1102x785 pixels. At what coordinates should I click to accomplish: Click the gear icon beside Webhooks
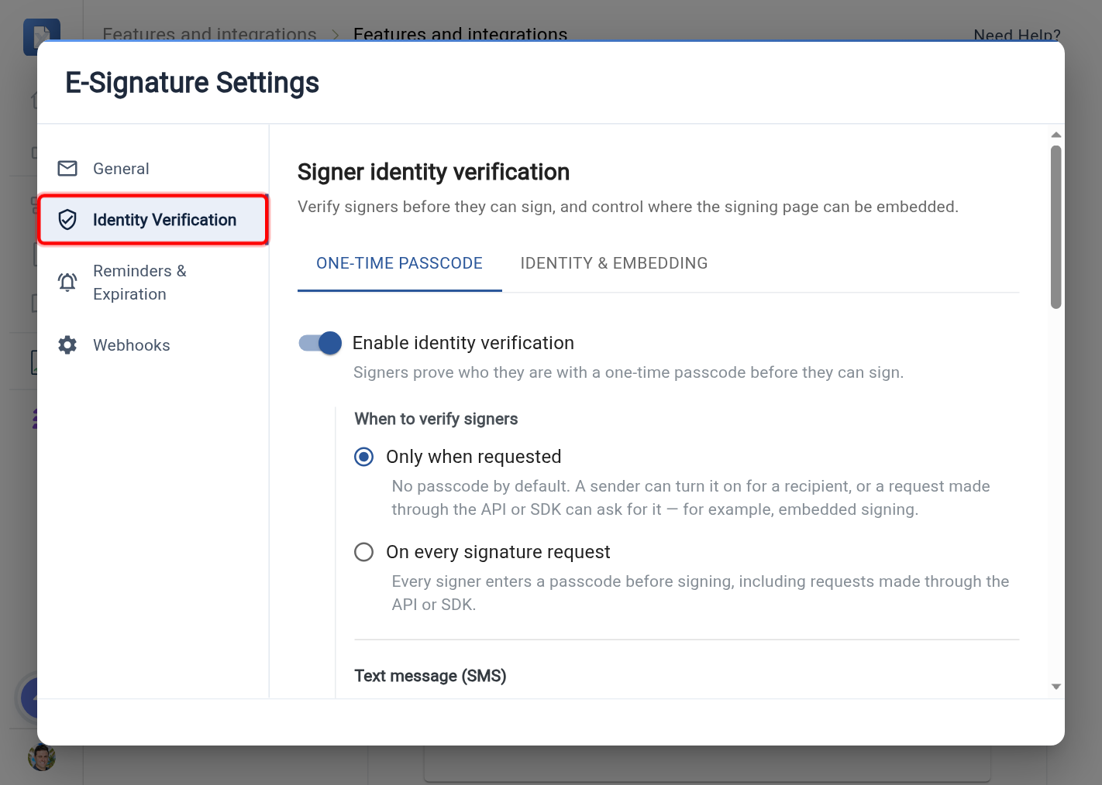(67, 345)
